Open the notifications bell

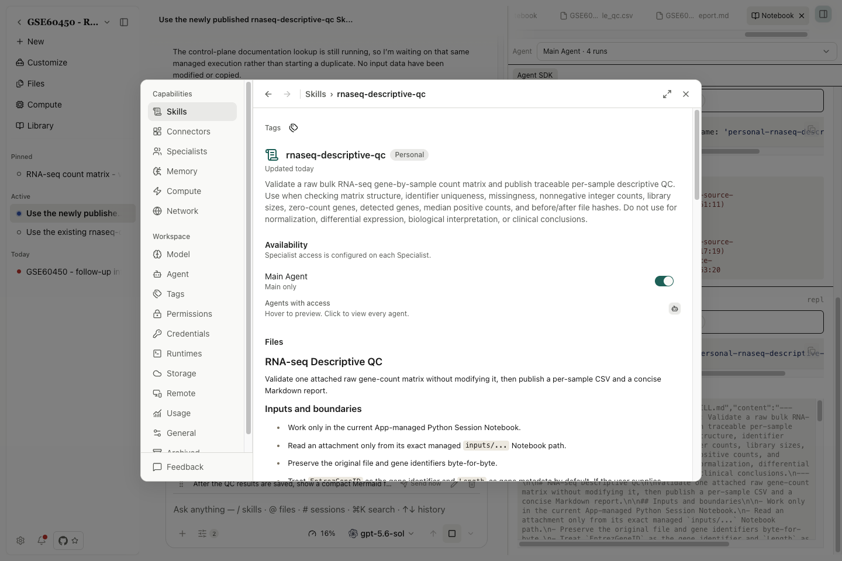point(42,541)
